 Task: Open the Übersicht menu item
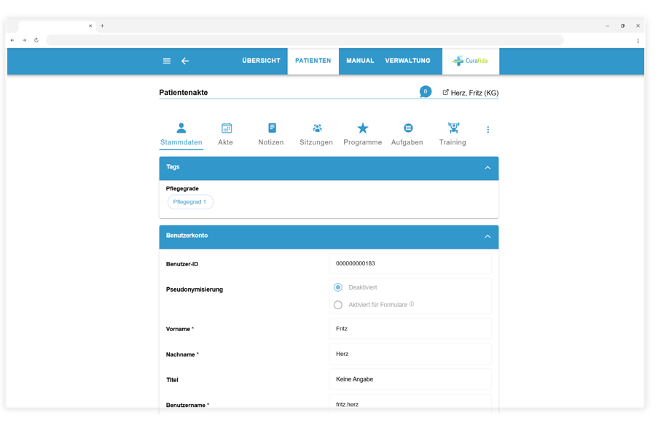(x=261, y=61)
